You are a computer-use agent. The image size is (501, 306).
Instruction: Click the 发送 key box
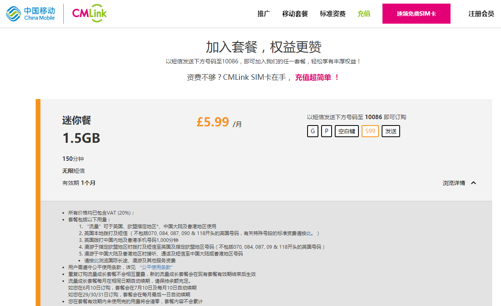pos(391,131)
